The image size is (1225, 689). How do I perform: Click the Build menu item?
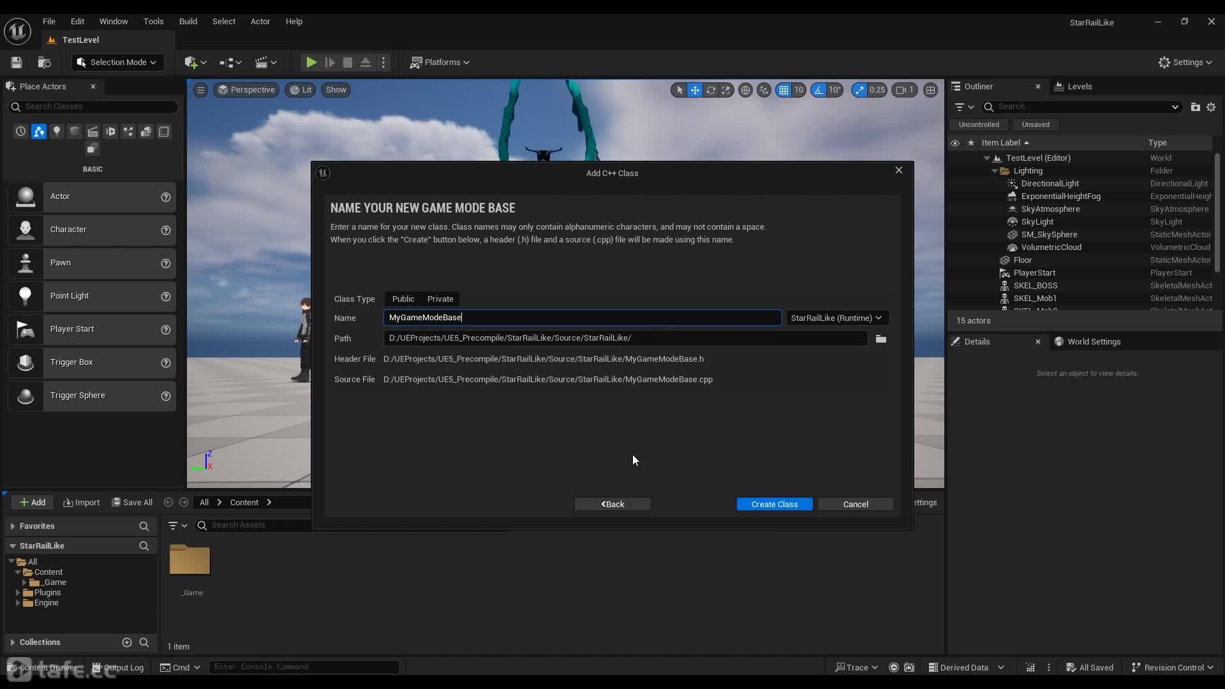tap(187, 21)
